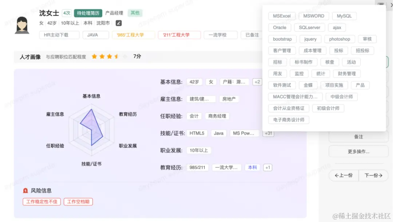Select the photoshop skill tag
Image resolution: width=393 pixels, height=222 pixels.
click(340, 39)
